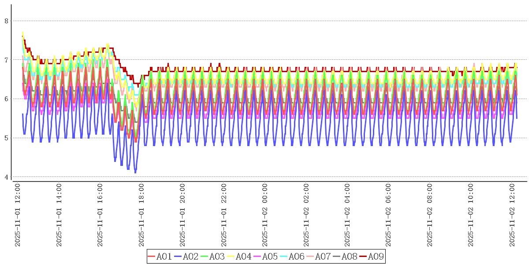
Task: Click the y-axis value 6 label
Action: tap(6, 99)
